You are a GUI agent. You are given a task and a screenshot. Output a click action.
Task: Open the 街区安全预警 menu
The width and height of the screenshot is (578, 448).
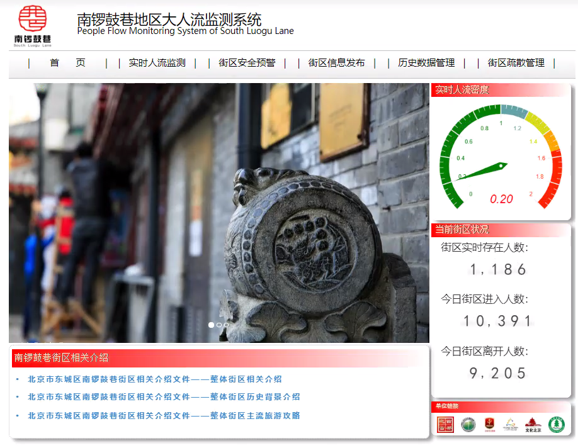pos(247,63)
